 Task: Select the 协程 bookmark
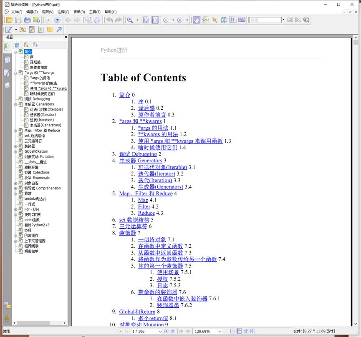point(28,230)
